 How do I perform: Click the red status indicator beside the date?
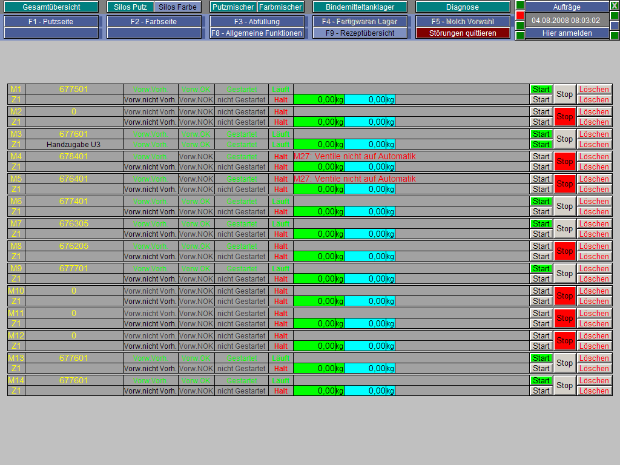pyautogui.click(x=520, y=16)
